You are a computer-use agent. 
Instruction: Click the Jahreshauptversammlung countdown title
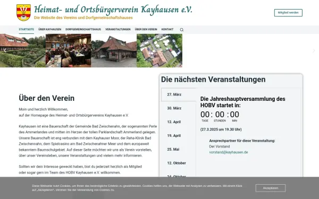tap(243, 102)
